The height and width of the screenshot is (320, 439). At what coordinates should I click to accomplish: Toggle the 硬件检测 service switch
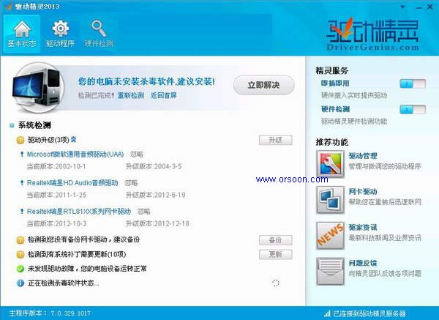click(413, 109)
